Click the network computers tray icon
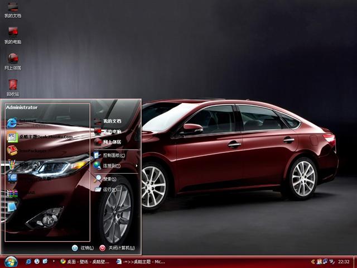The image size is (357, 268). click(x=326, y=261)
